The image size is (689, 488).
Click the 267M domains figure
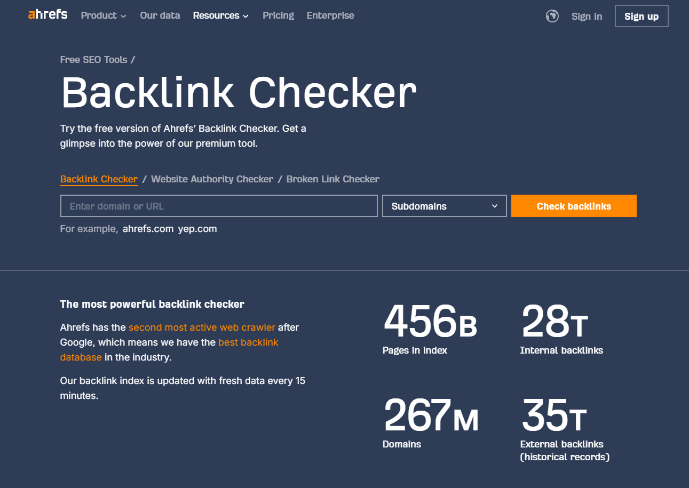(431, 416)
